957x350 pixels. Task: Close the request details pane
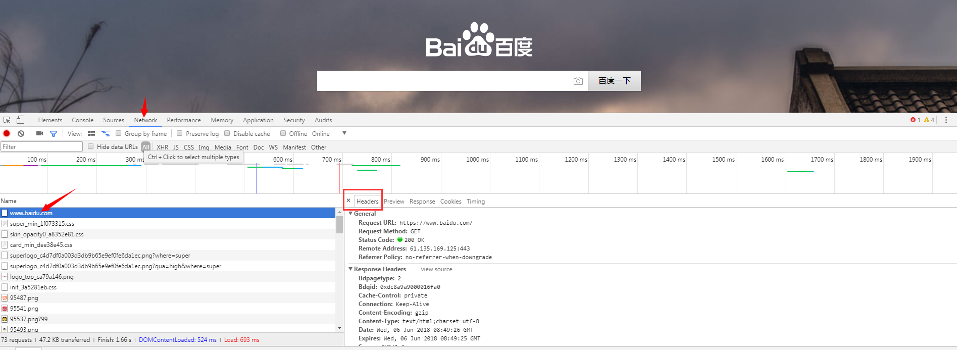348,201
